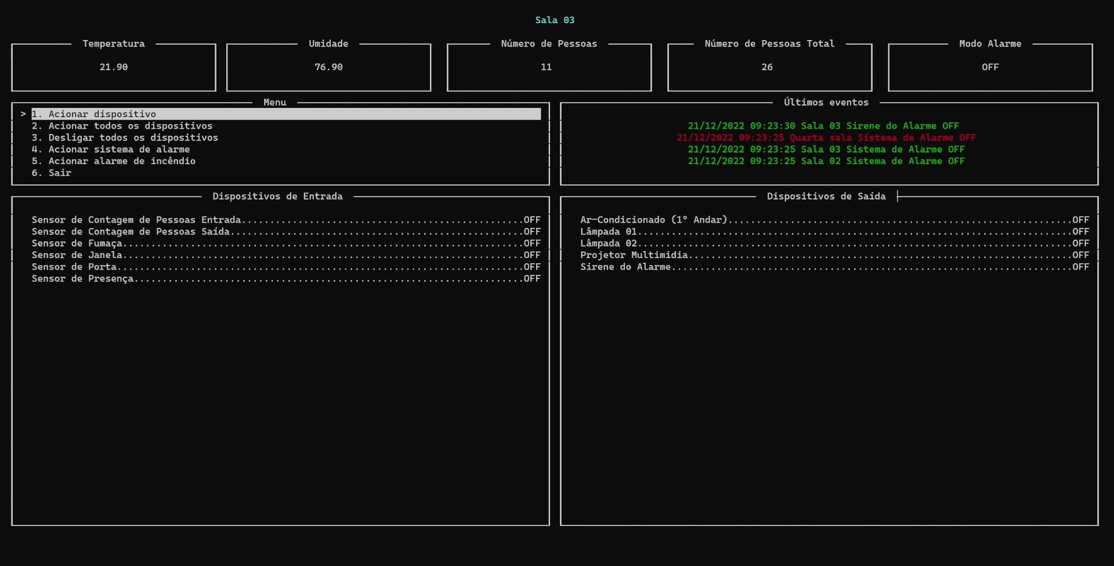Screen dimensions: 1114x566
Task: Click OFF status of Sensor de Fumaça
Action: (x=532, y=244)
